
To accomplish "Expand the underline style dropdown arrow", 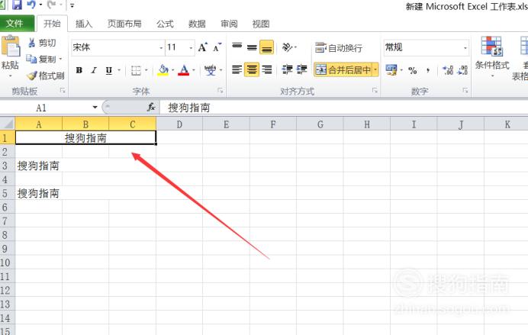I will coord(119,70).
